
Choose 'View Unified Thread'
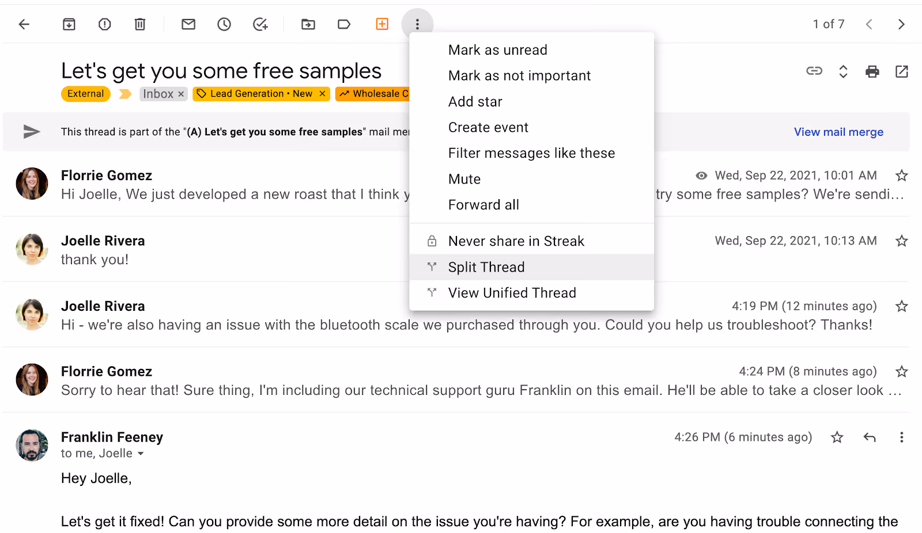(531, 293)
